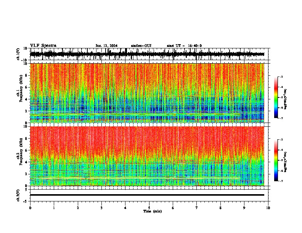Click the time axis tick label "2"
This screenshot has width=302, height=233.
78,208
